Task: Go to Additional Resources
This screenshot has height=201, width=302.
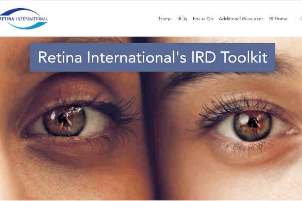Action: tap(241, 18)
